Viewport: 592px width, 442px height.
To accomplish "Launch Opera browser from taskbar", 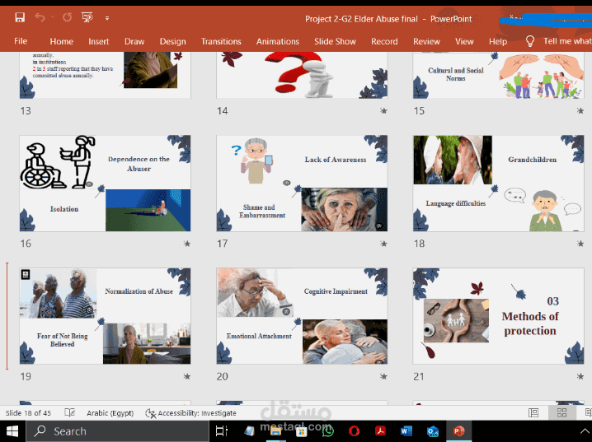I will [354, 430].
